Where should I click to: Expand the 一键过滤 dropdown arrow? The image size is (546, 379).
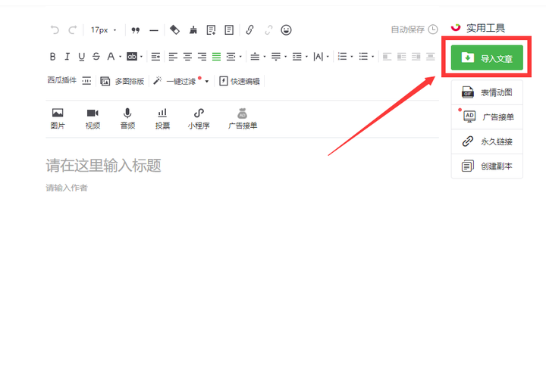tap(207, 81)
